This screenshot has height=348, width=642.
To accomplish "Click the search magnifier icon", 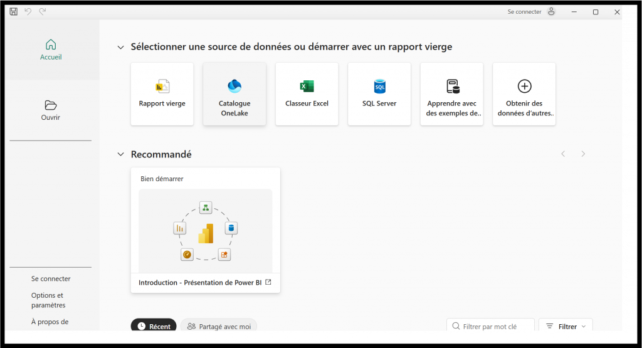I will click(456, 326).
